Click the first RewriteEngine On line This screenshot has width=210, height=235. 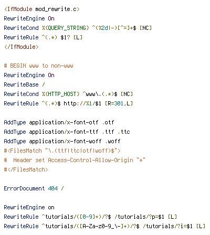click(29, 18)
